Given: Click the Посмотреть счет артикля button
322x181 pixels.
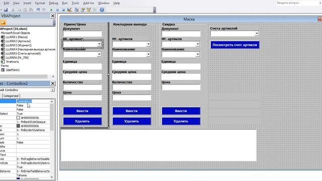Looking at the screenshot, I should tap(235, 45).
